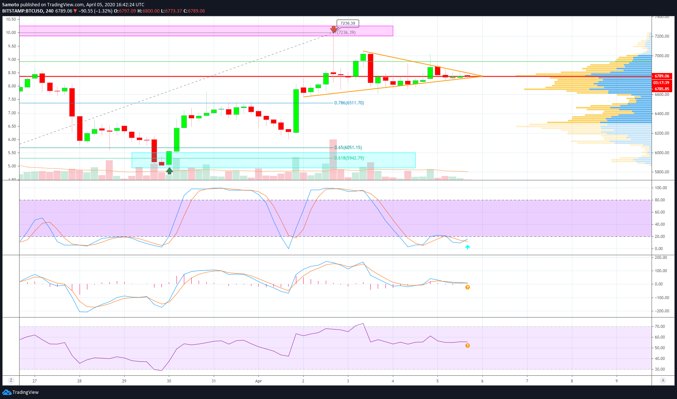Click the 7000.00 price axis label
This screenshot has width=677, height=399.
662,56
